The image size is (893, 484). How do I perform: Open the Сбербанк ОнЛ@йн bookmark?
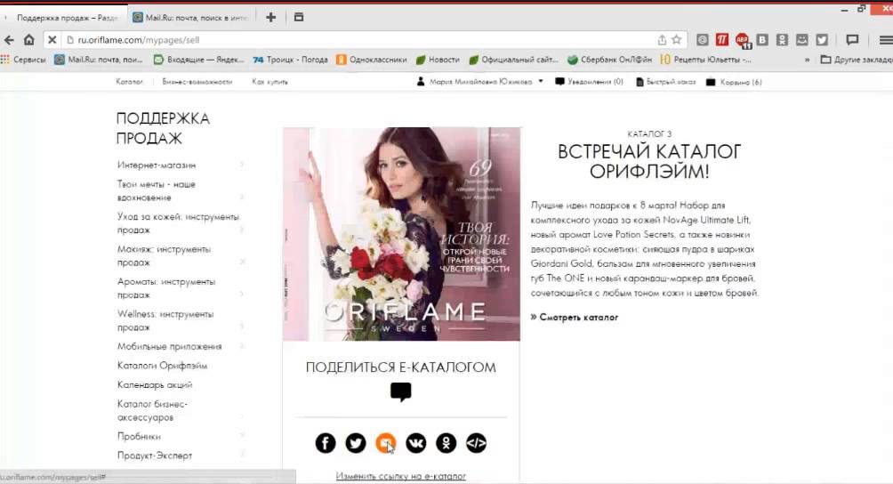coord(610,60)
